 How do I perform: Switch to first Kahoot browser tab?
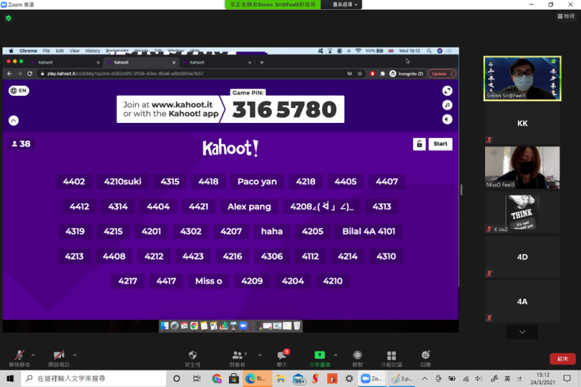(65, 63)
